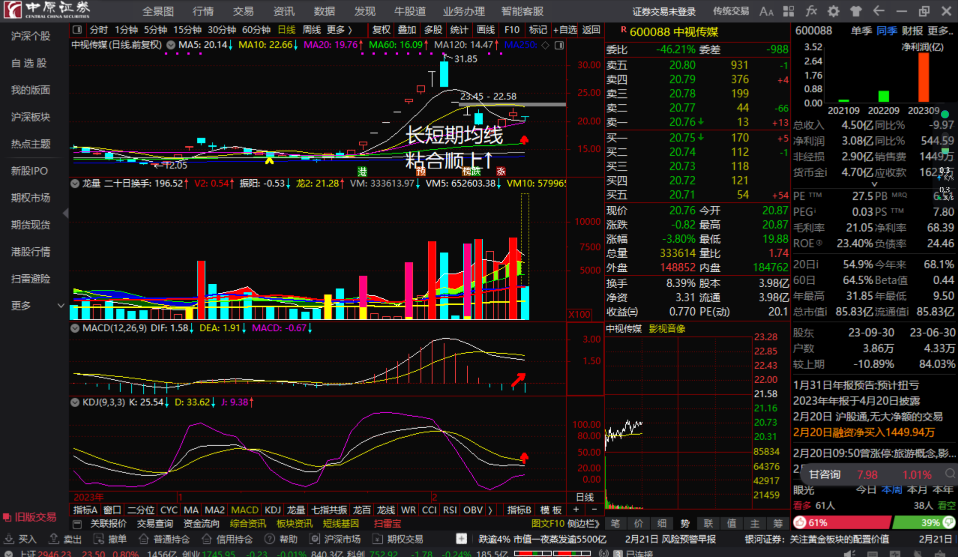
Task: Click the 返回 button
Action: click(x=591, y=30)
